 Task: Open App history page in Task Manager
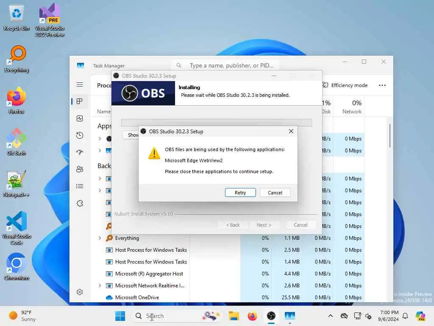pos(80,135)
